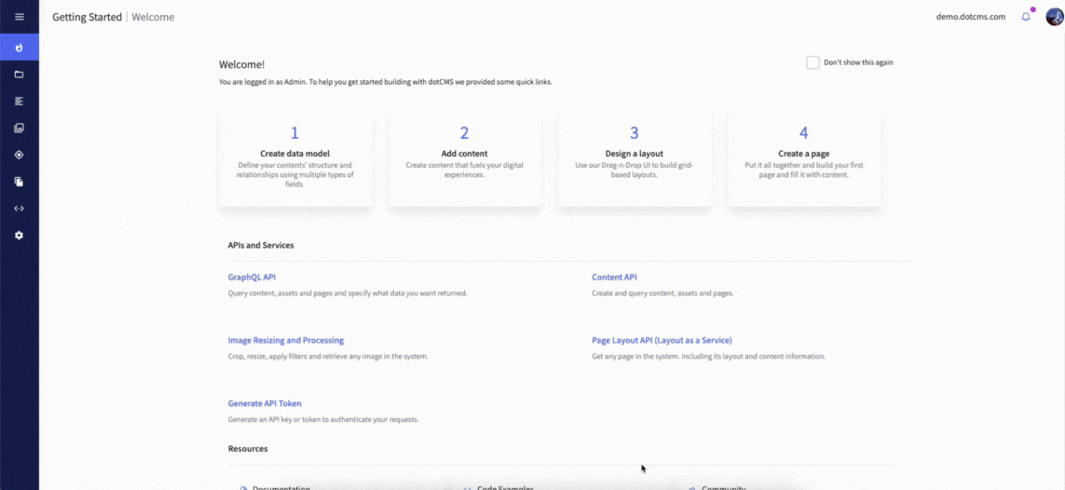Open the Create data model card
This screenshot has height=490, width=1065.
coord(294,159)
